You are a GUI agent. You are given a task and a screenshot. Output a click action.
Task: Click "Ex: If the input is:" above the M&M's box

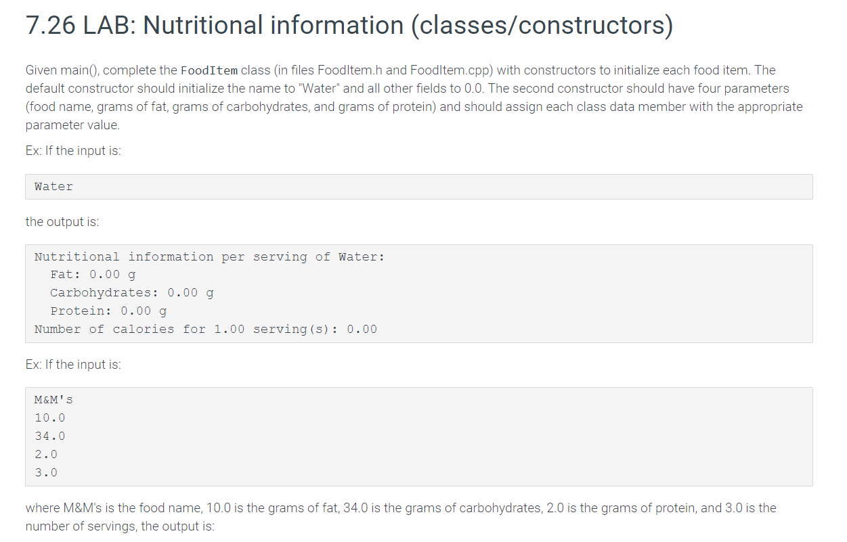point(73,365)
